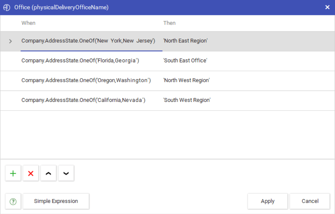Select the Florida,Georgia condition row
The width and height of the screenshot is (335, 214).
167,61
